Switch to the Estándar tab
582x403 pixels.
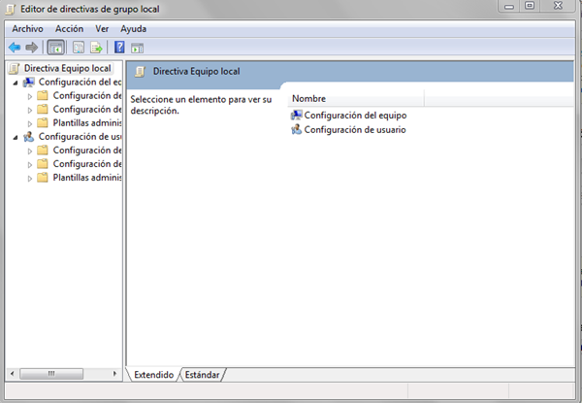pyautogui.click(x=203, y=375)
